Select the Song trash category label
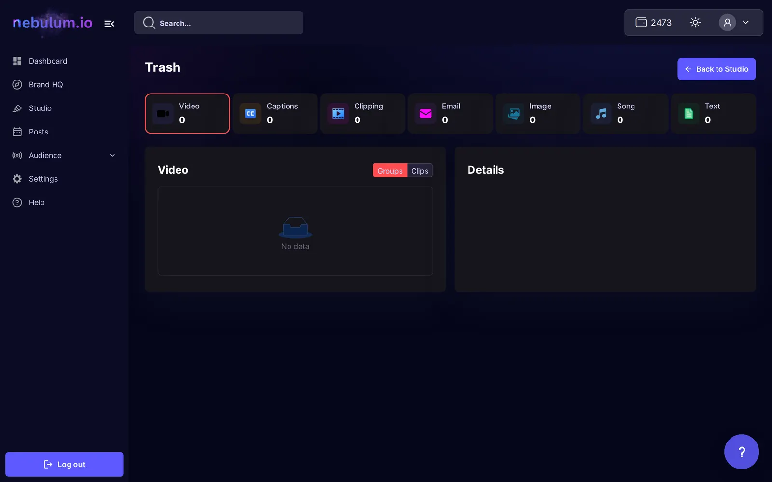This screenshot has height=482, width=772. pos(626,106)
